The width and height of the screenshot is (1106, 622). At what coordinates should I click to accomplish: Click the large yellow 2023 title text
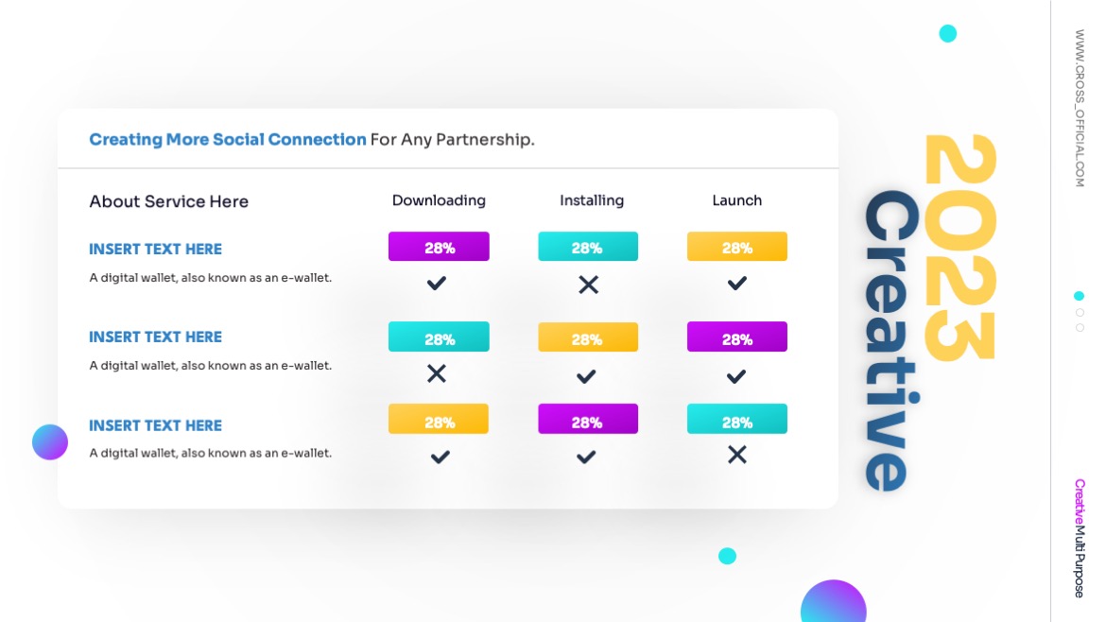click(959, 248)
